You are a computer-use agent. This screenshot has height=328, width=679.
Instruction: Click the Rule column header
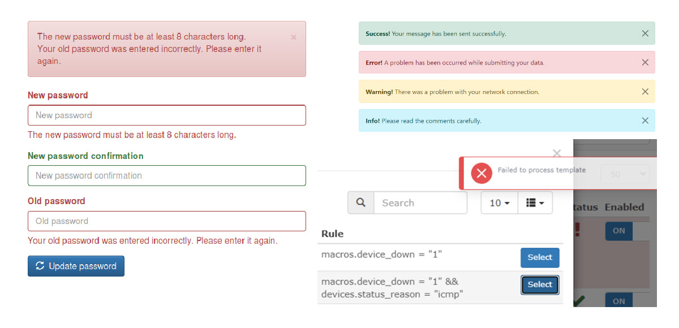coord(333,234)
